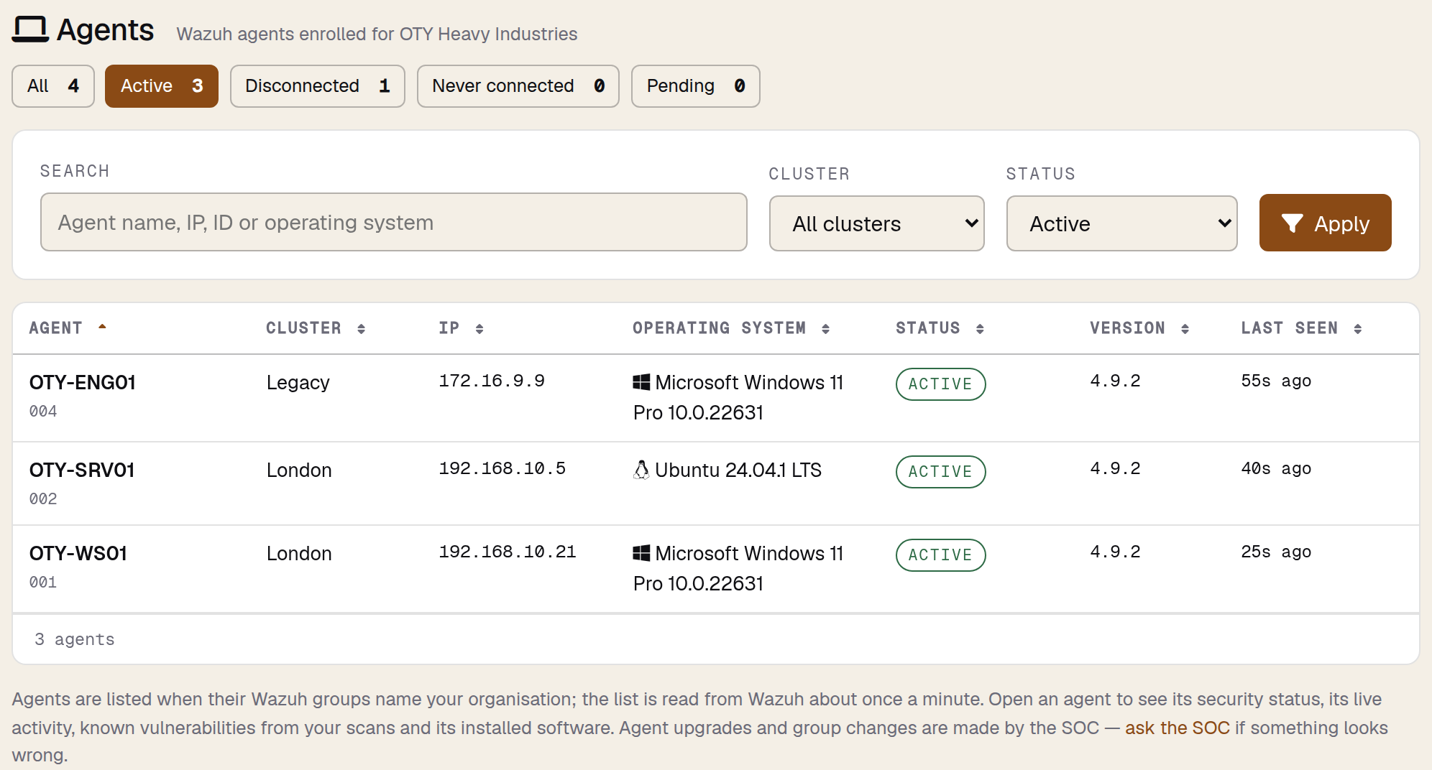1432x770 pixels.
Task: Click the Legacy cluster cell
Action: pyautogui.click(x=298, y=383)
